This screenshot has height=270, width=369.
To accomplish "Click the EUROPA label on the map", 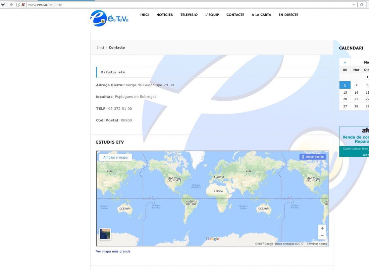I will coord(219,177).
